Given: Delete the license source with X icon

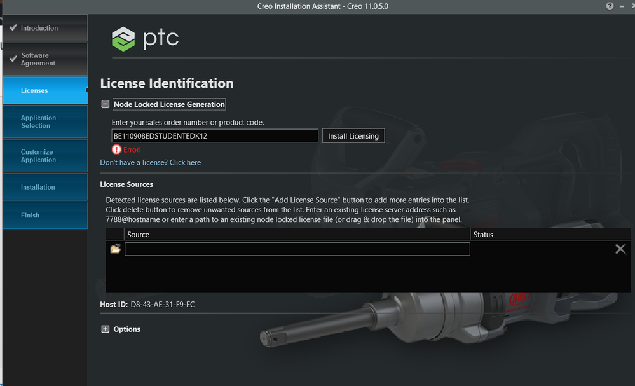Looking at the screenshot, I should point(620,249).
